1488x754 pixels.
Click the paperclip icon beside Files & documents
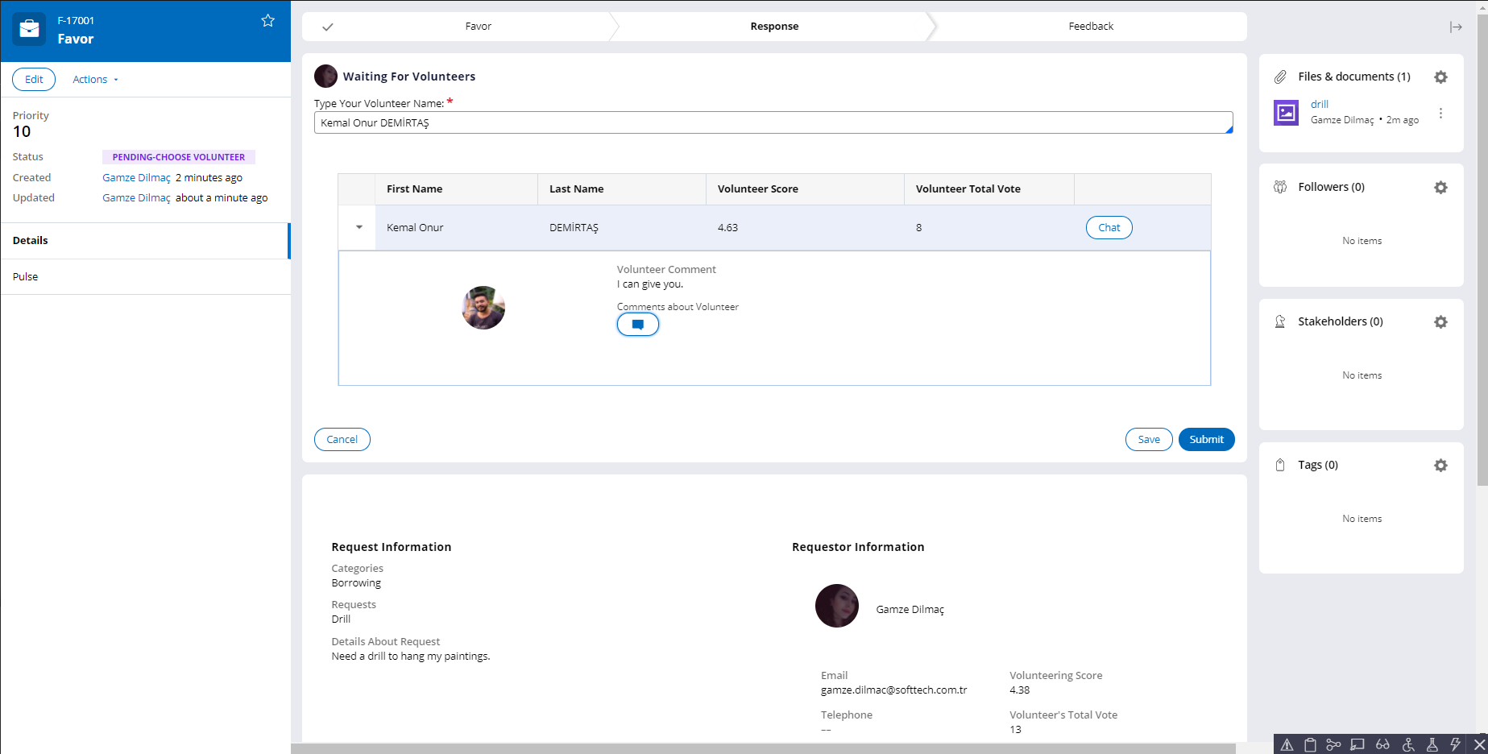pos(1280,77)
